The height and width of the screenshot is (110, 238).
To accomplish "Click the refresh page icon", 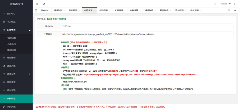I will click(x=44, y=4).
